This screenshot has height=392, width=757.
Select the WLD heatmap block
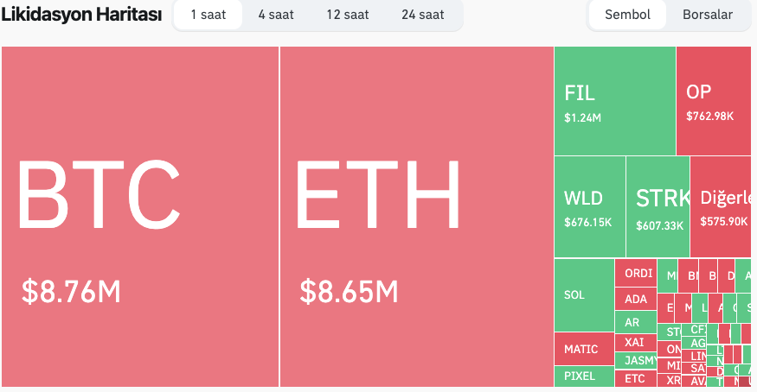(589, 207)
